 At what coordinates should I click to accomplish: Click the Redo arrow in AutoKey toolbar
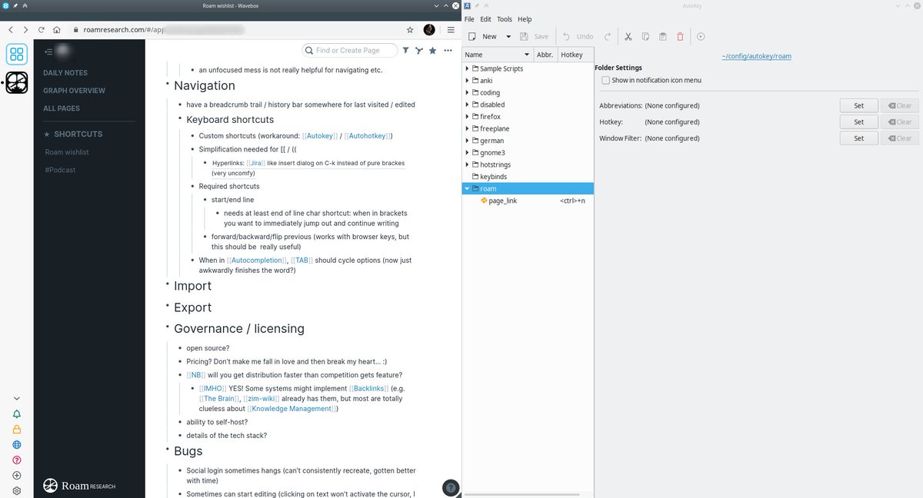point(607,36)
